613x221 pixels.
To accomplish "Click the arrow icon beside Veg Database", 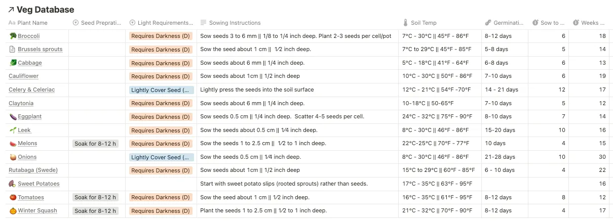I will [x=11, y=10].
